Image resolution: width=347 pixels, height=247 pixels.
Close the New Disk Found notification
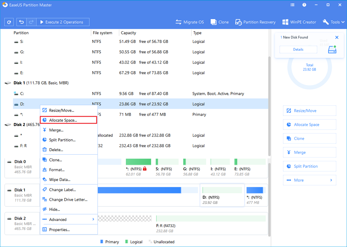(337, 38)
